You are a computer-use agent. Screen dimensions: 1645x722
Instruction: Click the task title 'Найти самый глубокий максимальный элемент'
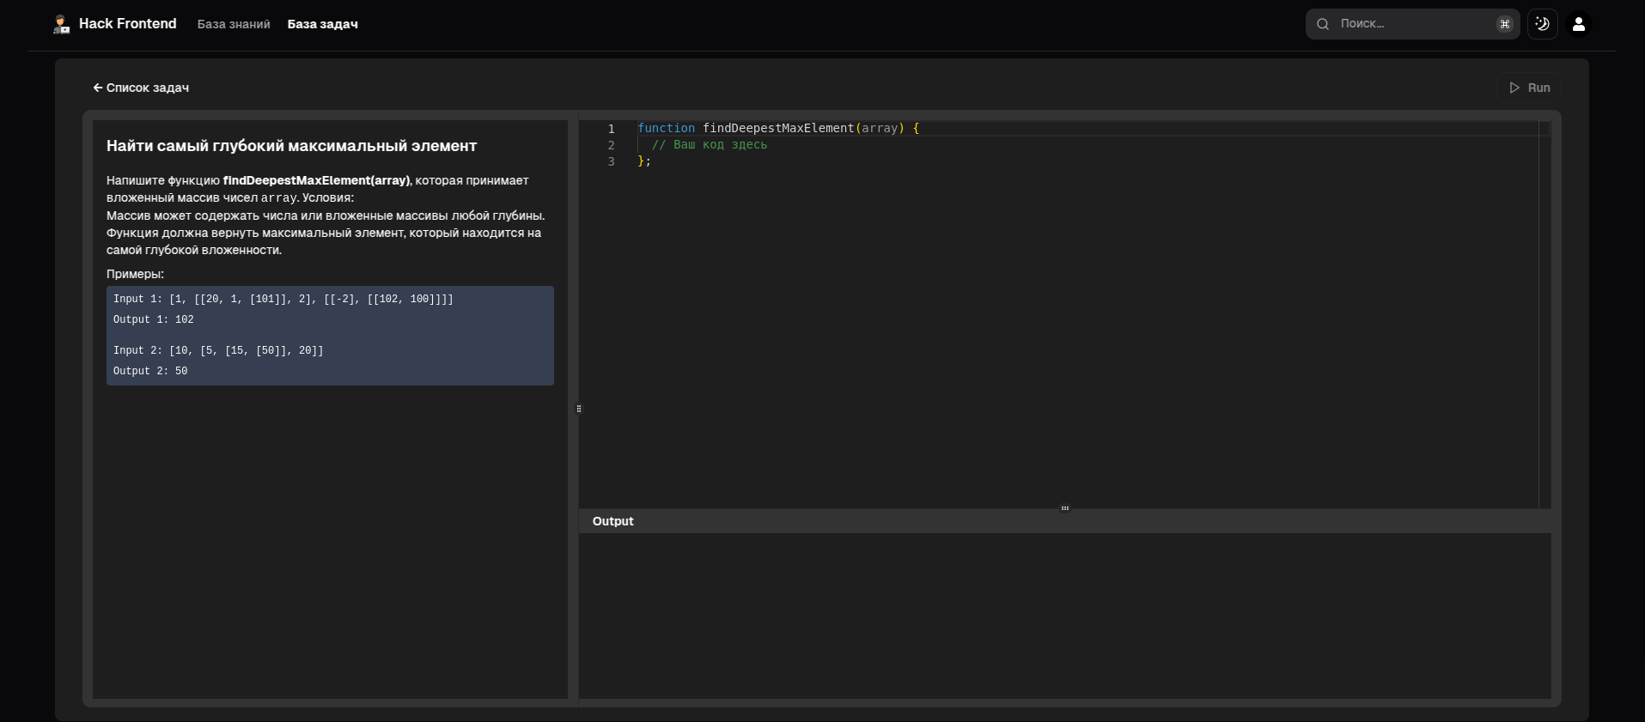coord(291,146)
